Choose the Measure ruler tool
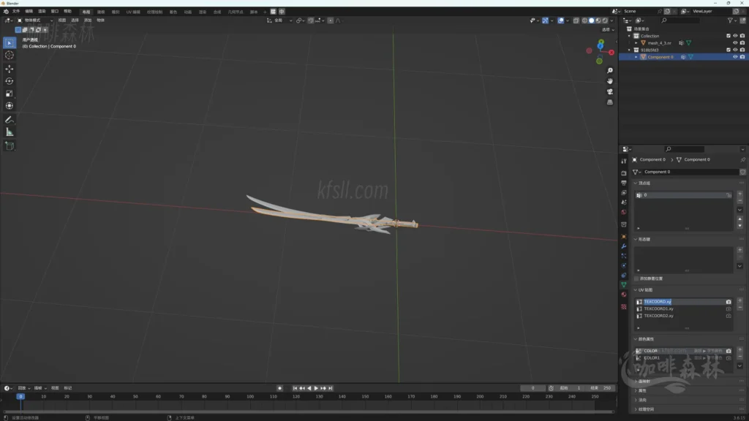The image size is (749, 421). (10, 132)
